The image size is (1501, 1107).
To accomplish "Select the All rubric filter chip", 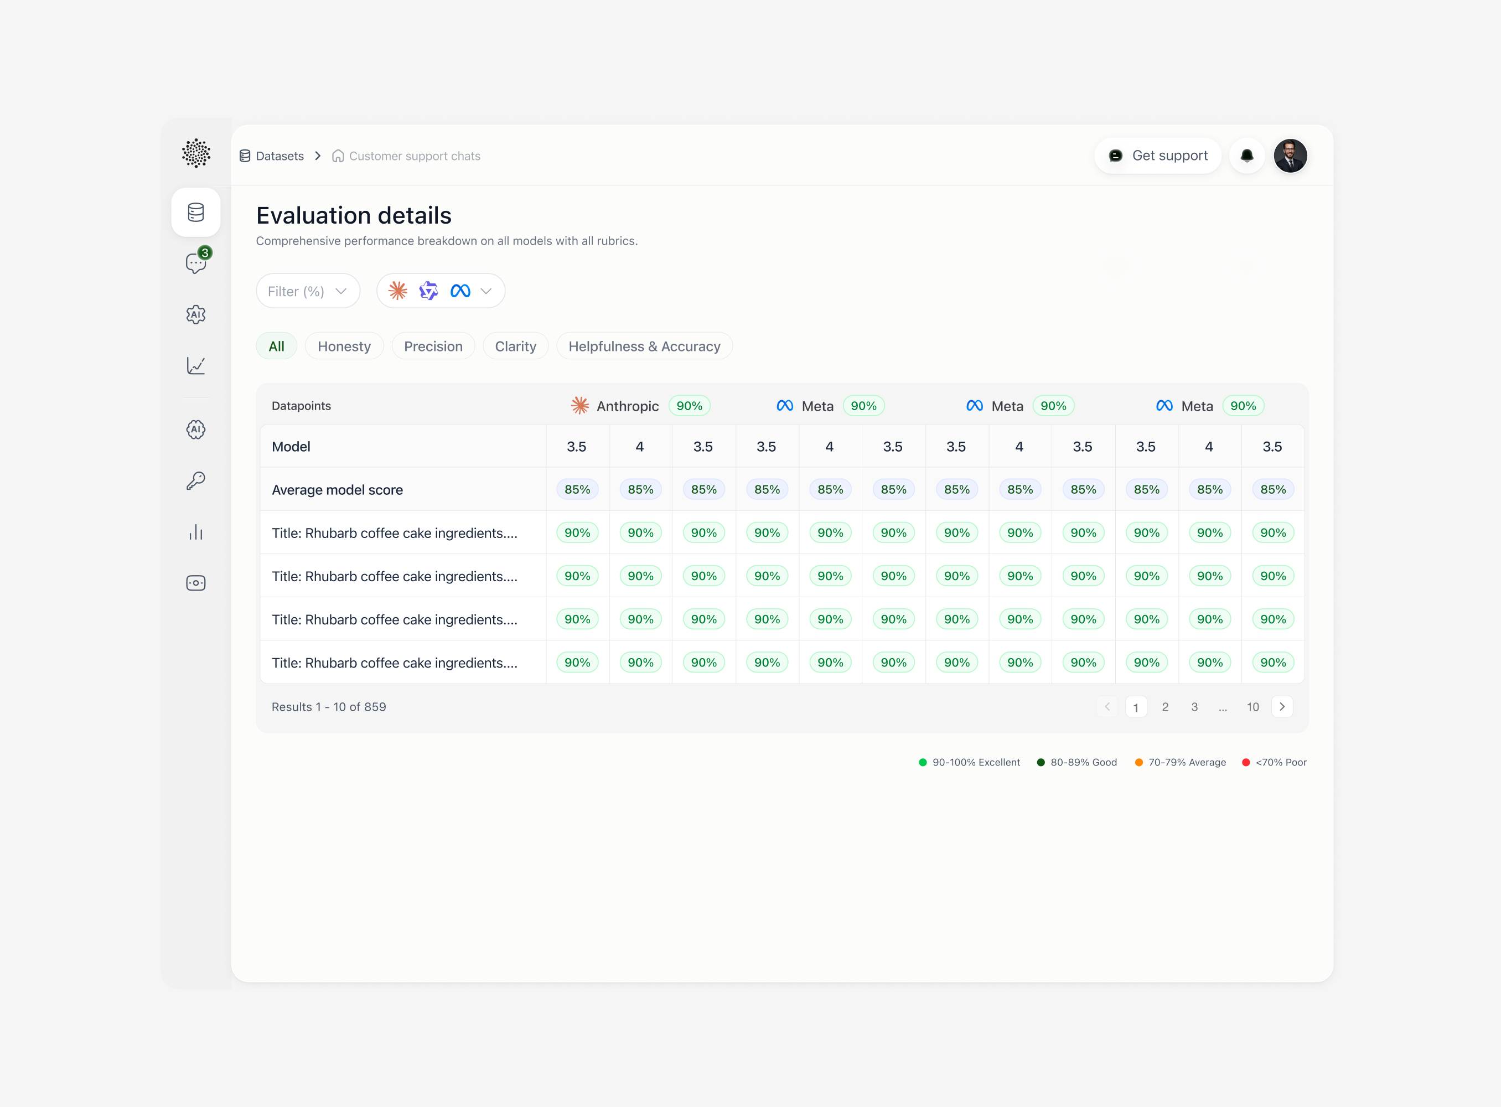I will (276, 346).
